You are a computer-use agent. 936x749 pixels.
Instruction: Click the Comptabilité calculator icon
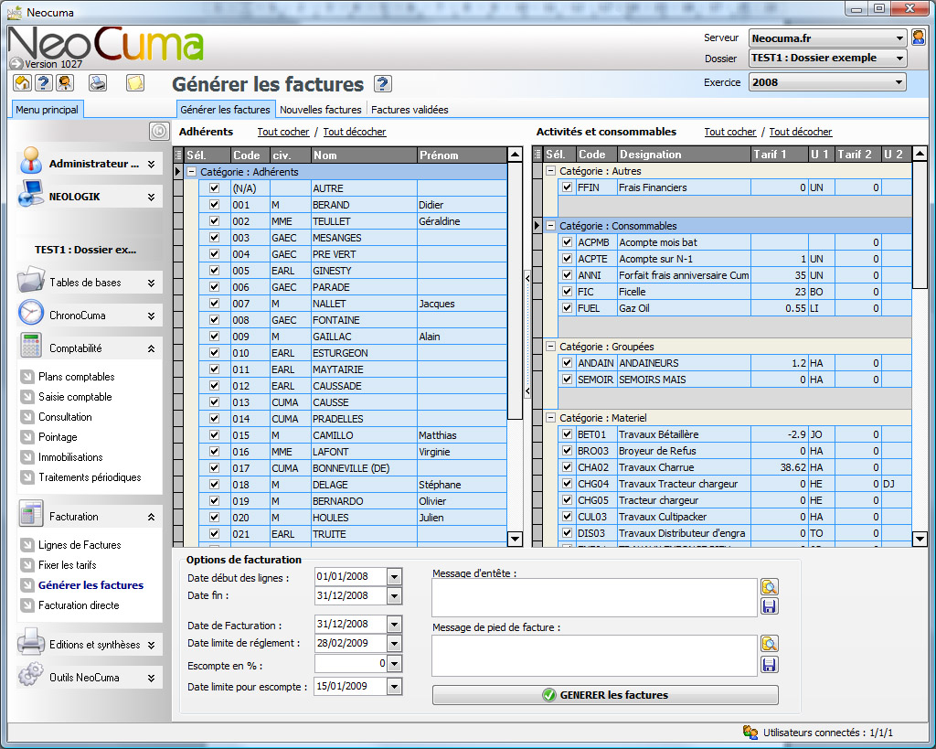tap(30, 345)
